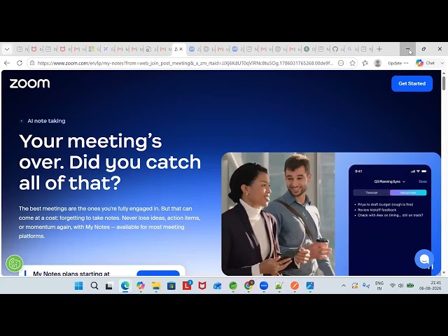Image resolution: width=448 pixels, height=336 pixels.
Task: Open volume control in system tray
Action: pos(401,286)
